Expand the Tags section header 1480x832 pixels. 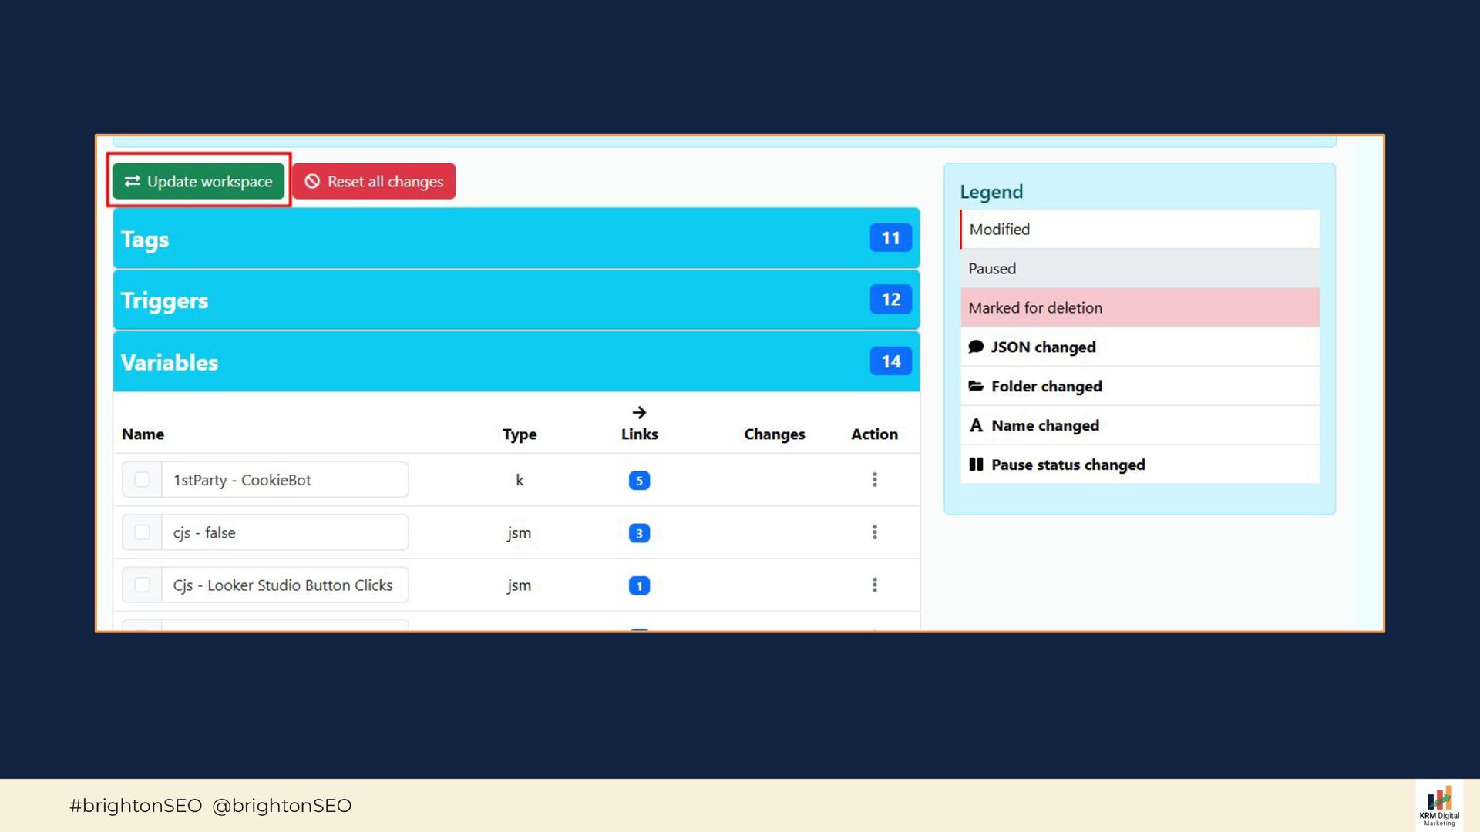493,239
